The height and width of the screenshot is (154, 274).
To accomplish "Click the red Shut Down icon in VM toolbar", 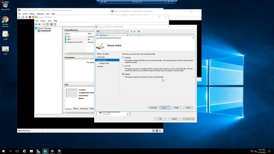I will click(30, 17).
